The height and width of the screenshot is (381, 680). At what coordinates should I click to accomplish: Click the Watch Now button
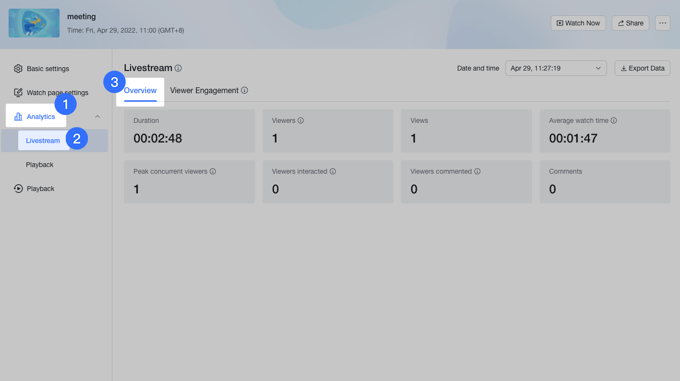coord(578,23)
